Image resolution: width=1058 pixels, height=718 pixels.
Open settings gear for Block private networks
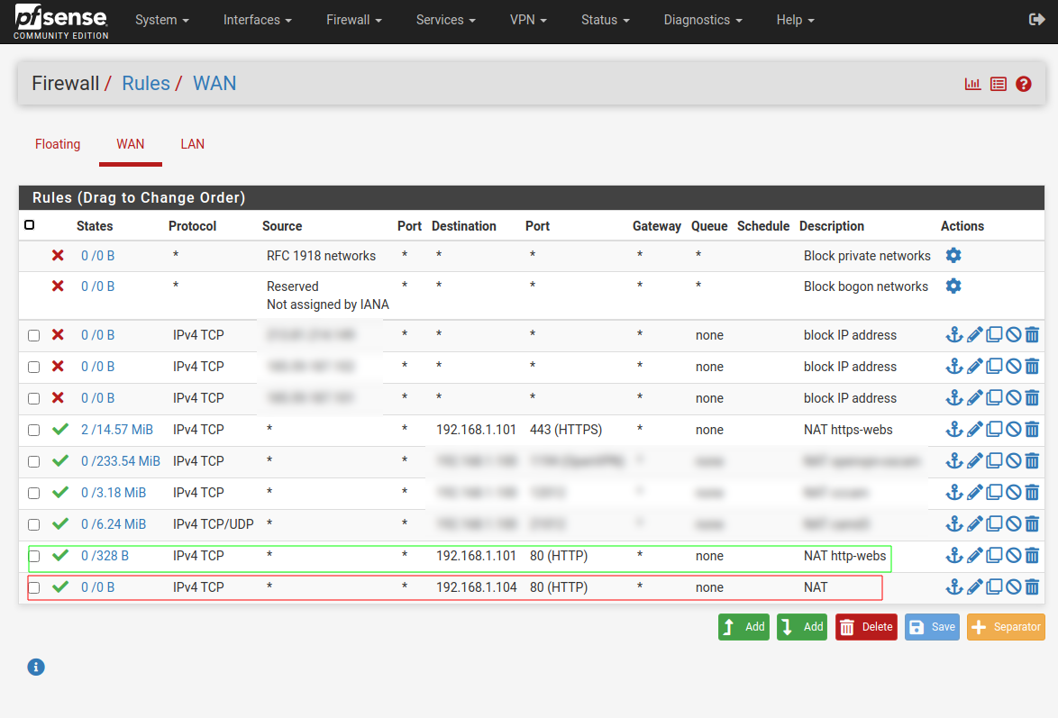953,256
